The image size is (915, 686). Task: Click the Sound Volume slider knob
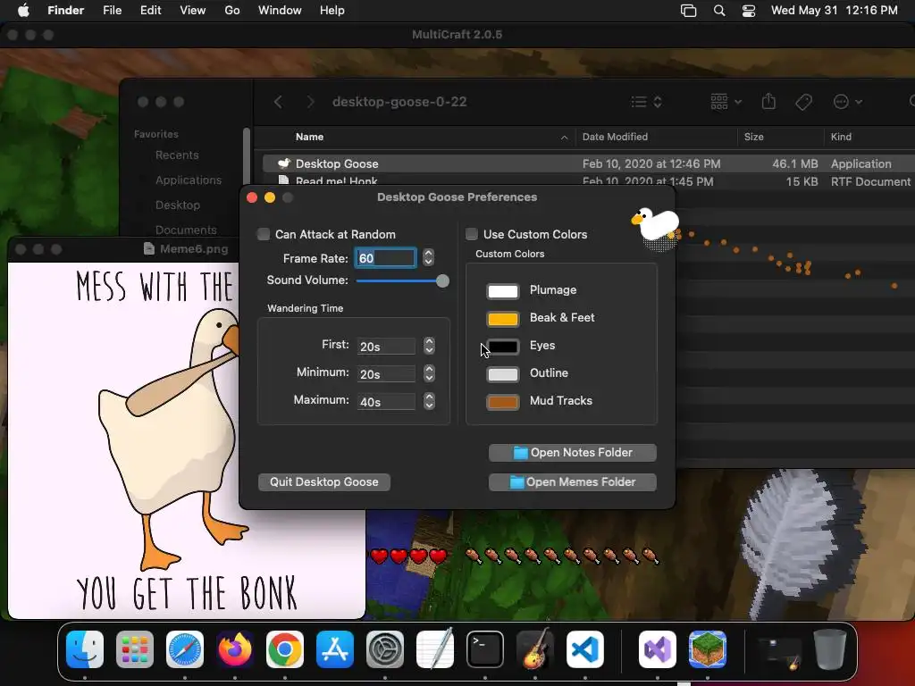tap(442, 281)
